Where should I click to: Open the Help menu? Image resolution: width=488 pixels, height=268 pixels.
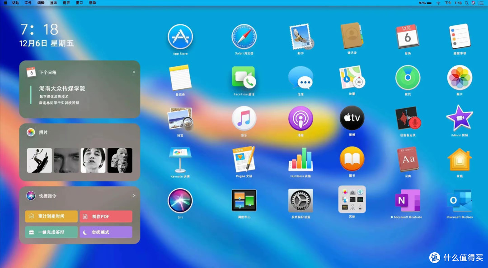click(x=93, y=3)
